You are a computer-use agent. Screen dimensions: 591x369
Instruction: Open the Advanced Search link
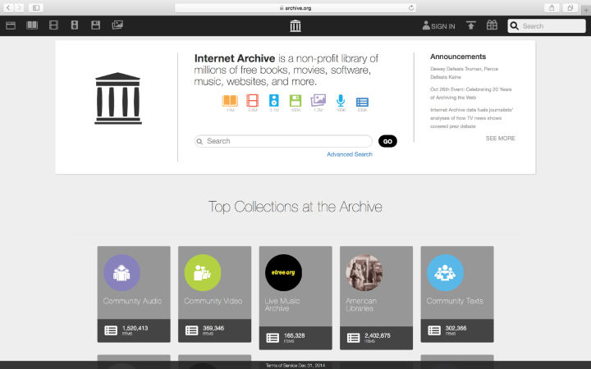click(x=349, y=154)
